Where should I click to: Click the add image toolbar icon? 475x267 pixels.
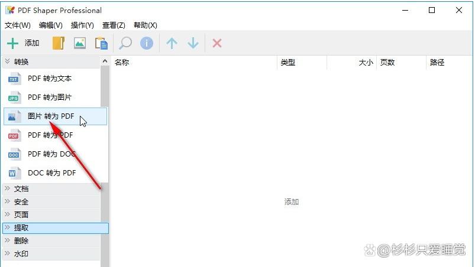pyautogui.click(x=80, y=43)
